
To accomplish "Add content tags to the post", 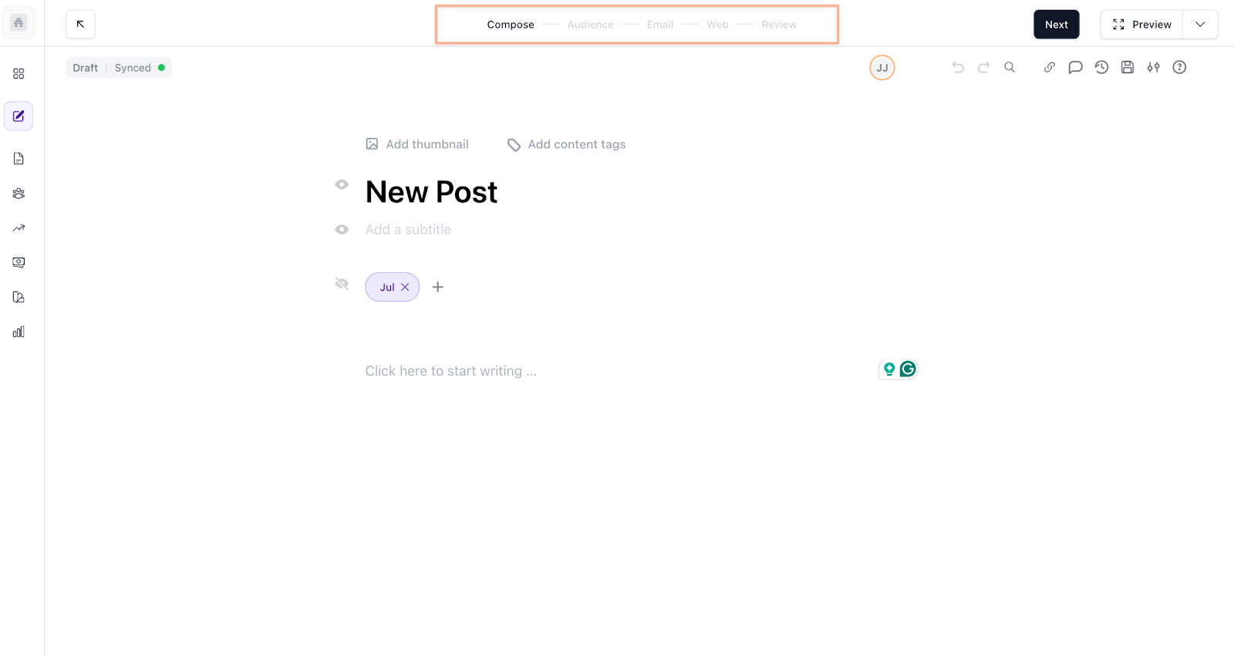I will (567, 145).
